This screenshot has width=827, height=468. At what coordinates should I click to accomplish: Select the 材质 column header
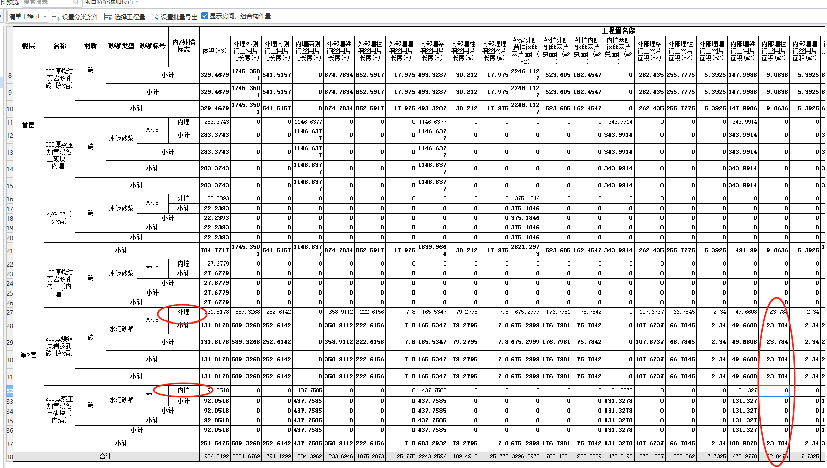click(x=91, y=46)
